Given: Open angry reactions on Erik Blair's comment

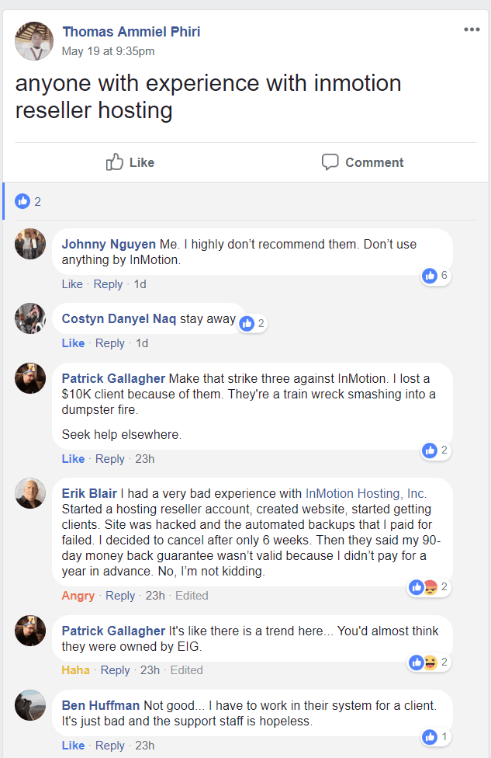Looking at the screenshot, I should pyautogui.click(x=429, y=587).
